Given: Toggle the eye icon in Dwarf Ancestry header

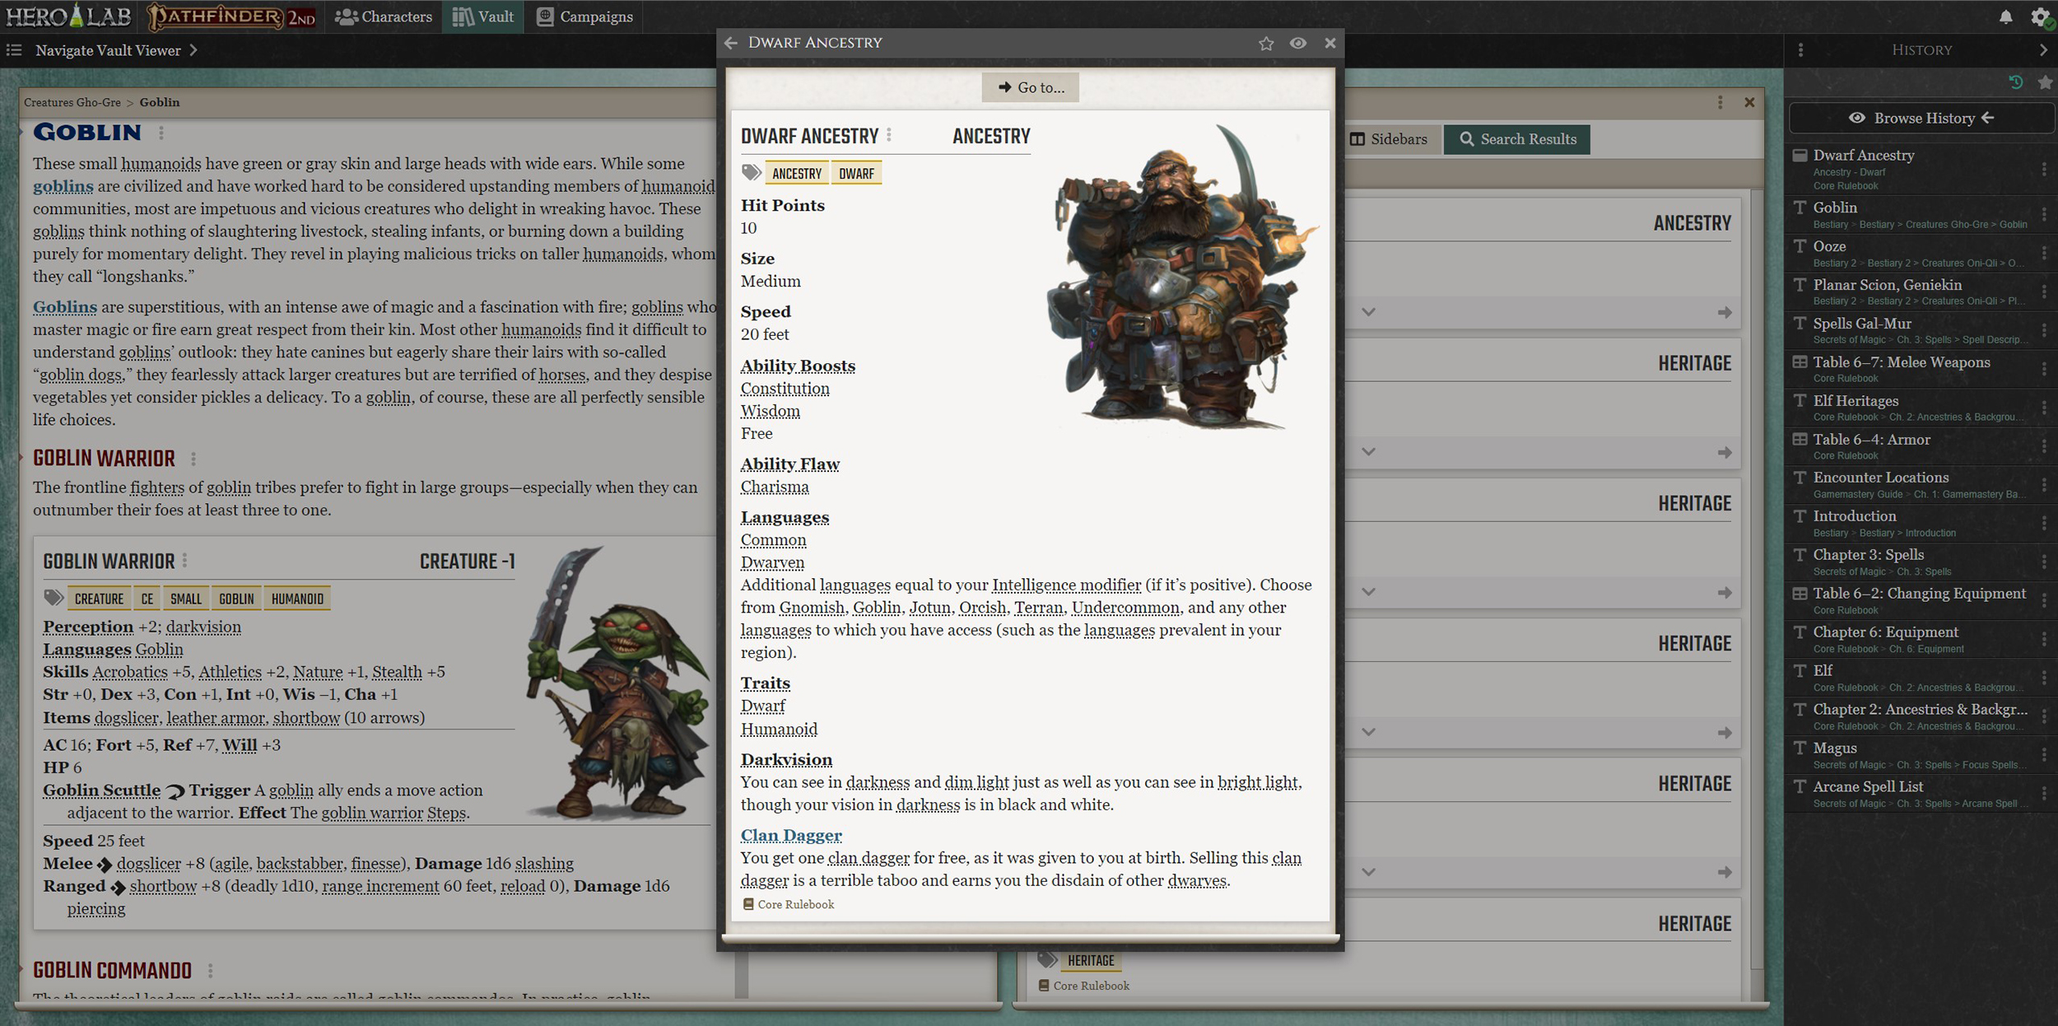Looking at the screenshot, I should pyautogui.click(x=1298, y=43).
